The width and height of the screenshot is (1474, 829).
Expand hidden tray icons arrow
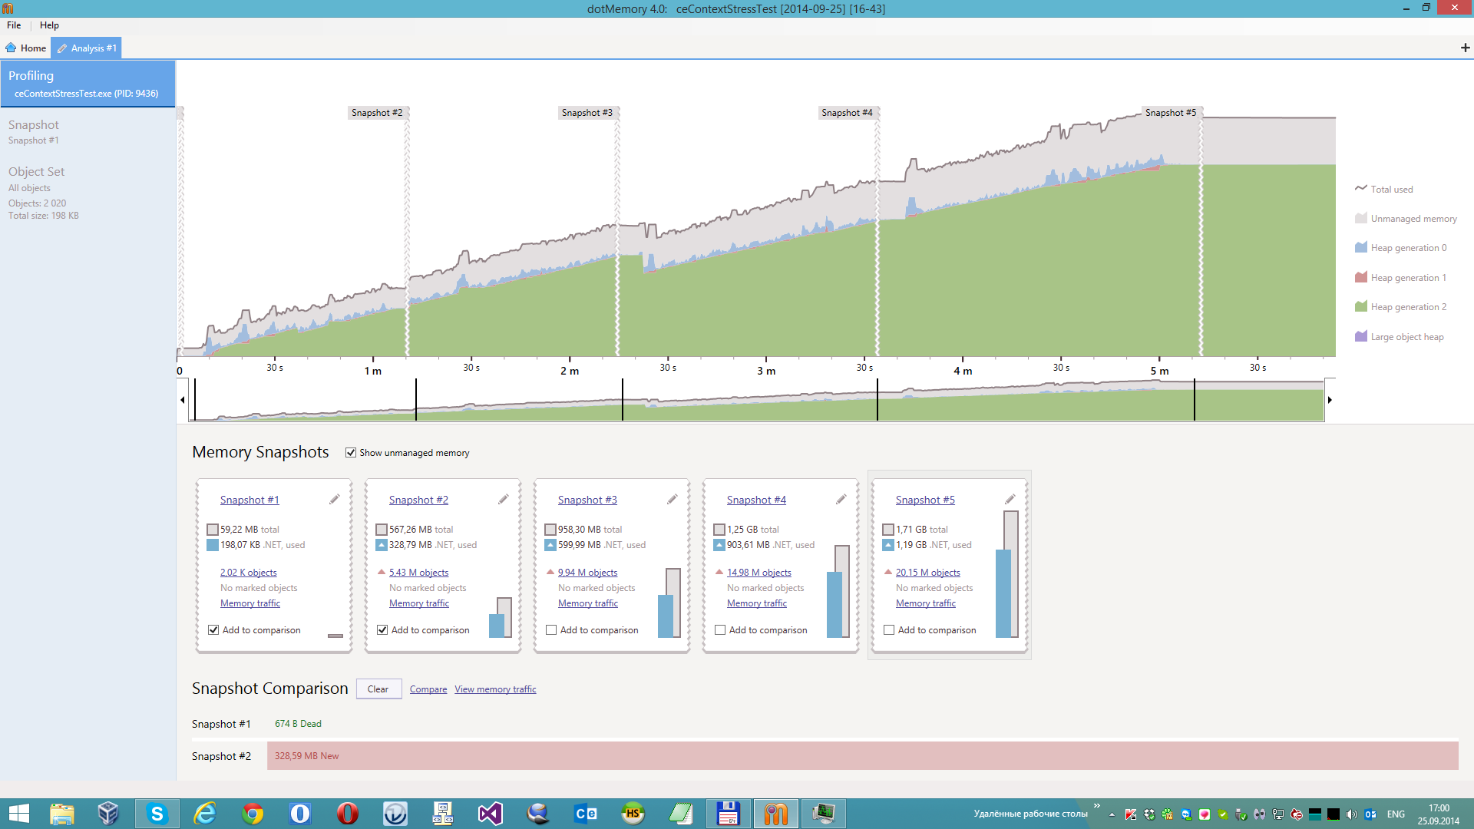coord(1112,814)
